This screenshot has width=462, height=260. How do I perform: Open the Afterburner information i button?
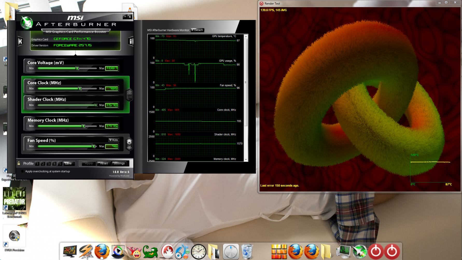[x=131, y=41]
